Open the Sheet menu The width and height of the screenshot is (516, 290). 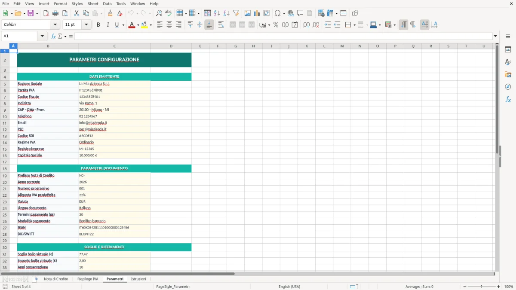(x=93, y=3)
